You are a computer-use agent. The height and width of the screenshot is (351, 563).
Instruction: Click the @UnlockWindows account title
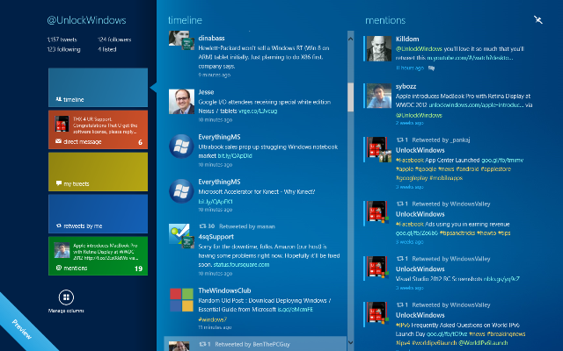pyautogui.click(x=86, y=20)
